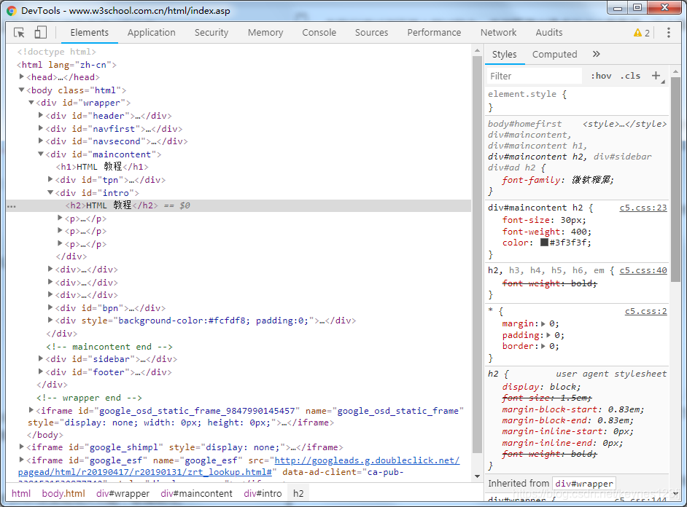The height and width of the screenshot is (507, 687).
Task: Select body.html in the breadcrumb bar
Action: pyautogui.click(x=63, y=493)
